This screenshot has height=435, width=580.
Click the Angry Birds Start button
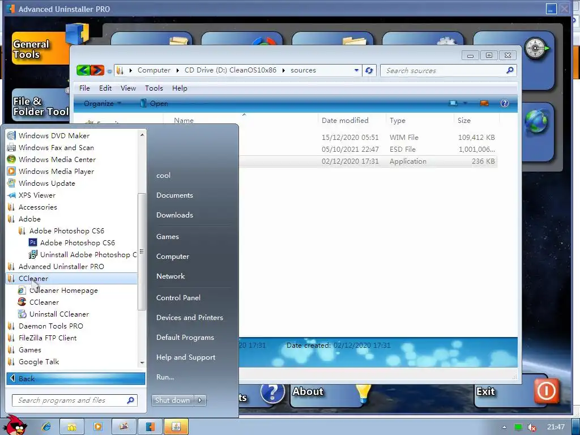click(x=15, y=425)
